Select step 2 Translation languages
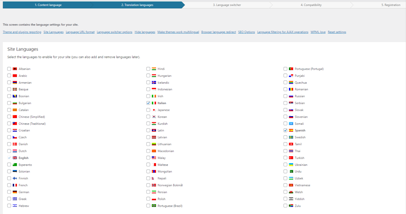The width and height of the screenshot is (406, 214). tap(137, 5)
